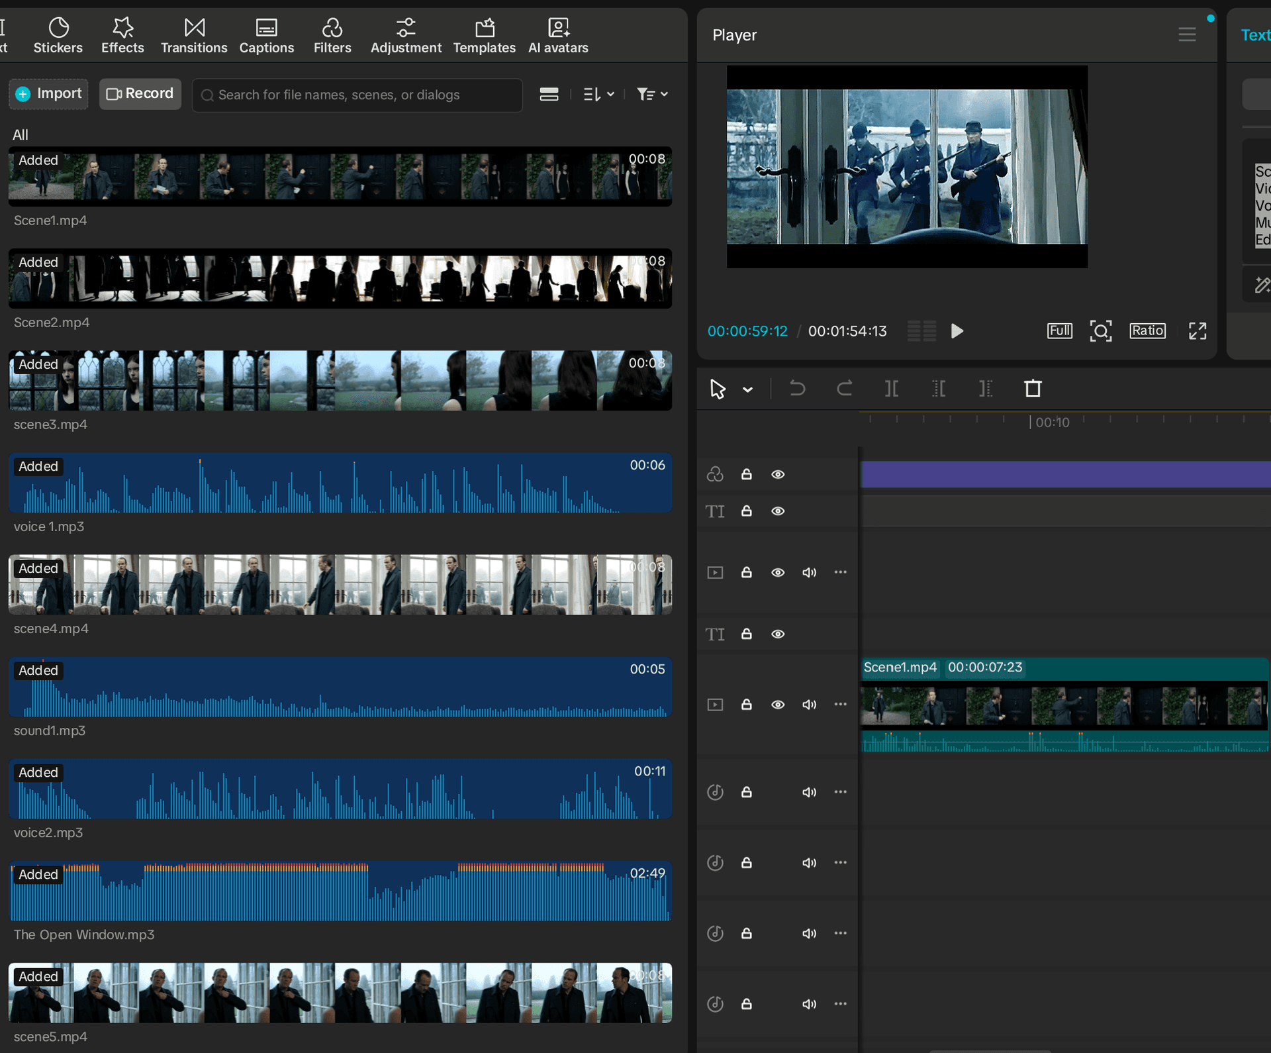Screen dimensions: 1271x1053
Task: Delete left of playhead
Action: pyautogui.click(x=939, y=389)
